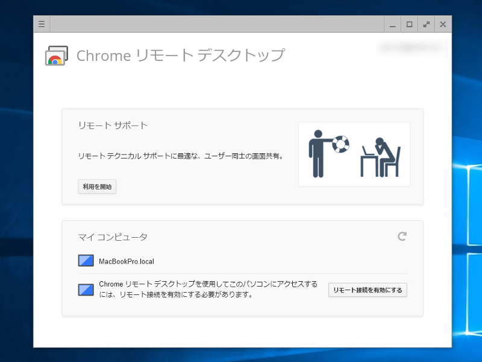This screenshot has height=362, width=482.
Task: Click the monitor icon beside the remote connection notice
Action: [86, 290]
